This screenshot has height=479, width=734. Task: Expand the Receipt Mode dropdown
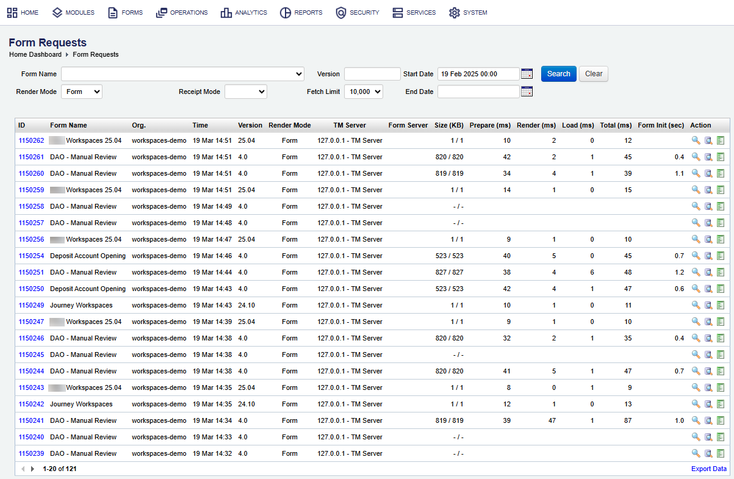click(x=245, y=92)
